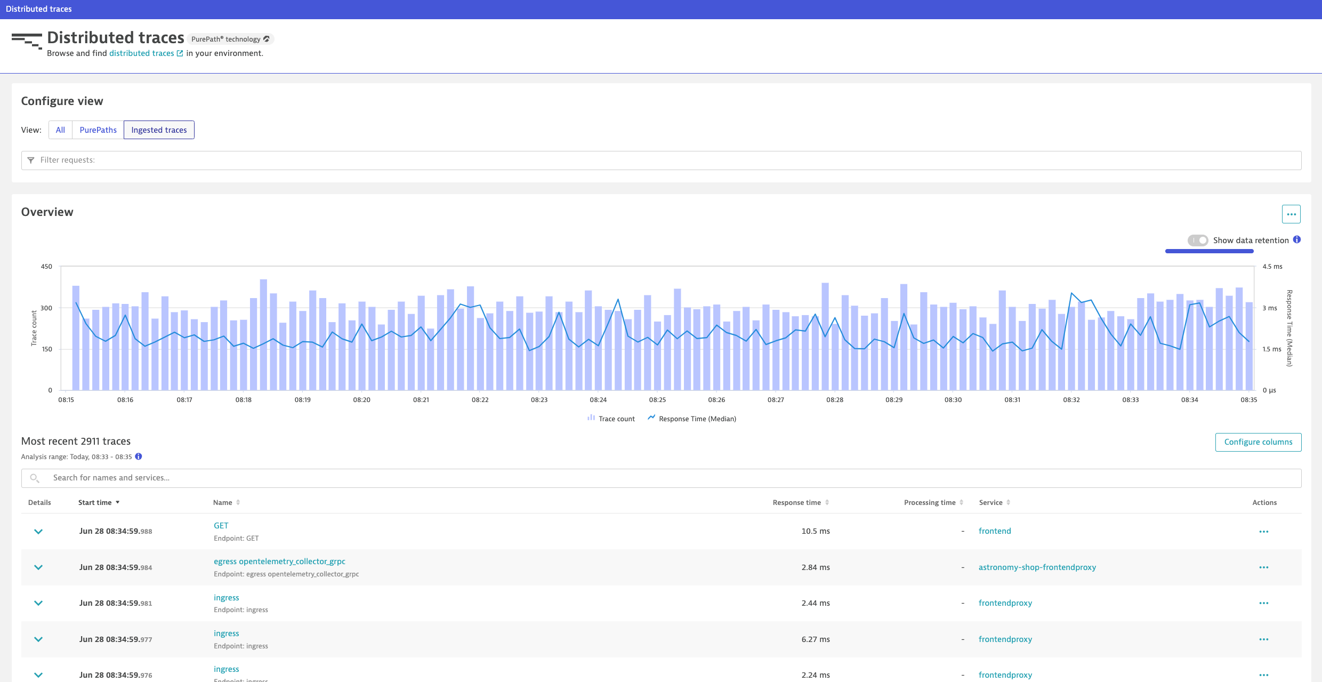Sort by Start time column
1322x682 pixels.
click(x=99, y=502)
